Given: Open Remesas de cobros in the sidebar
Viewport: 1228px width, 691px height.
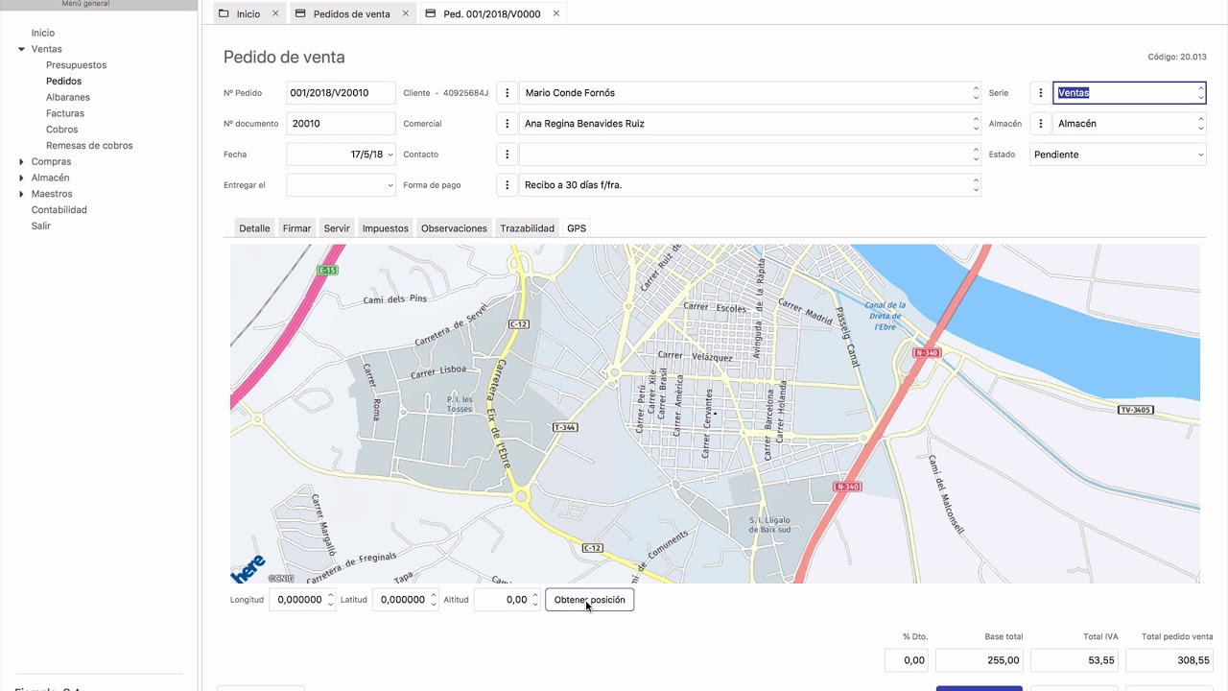Looking at the screenshot, I should click(89, 146).
